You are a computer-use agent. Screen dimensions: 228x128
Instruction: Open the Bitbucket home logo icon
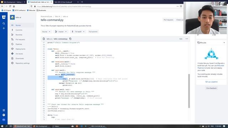(4, 17)
